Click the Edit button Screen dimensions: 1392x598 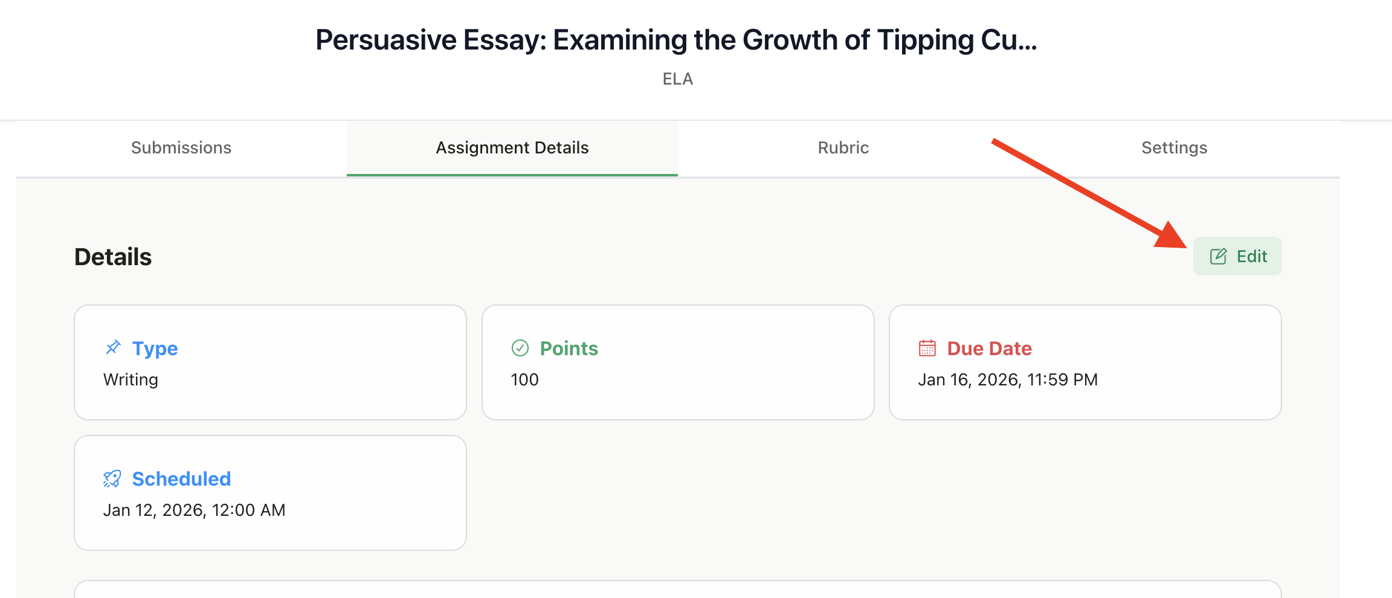tap(1237, 256)
